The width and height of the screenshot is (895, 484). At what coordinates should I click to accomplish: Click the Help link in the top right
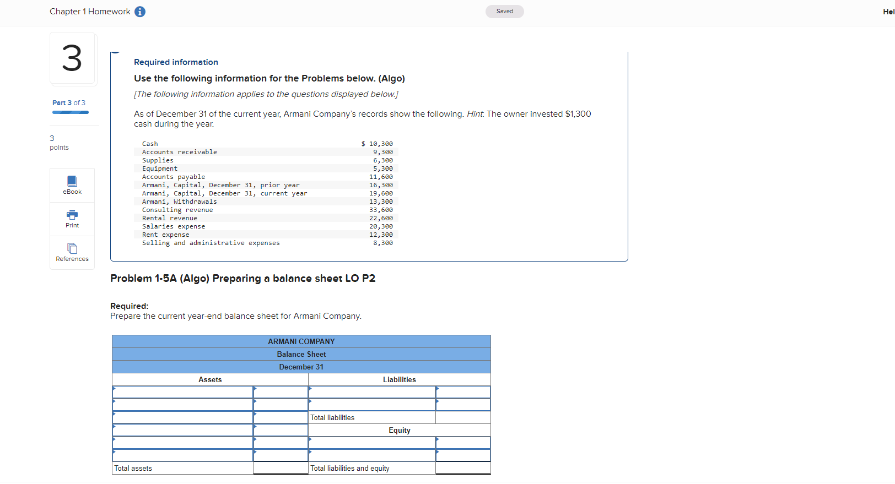(x=888, y=12)
